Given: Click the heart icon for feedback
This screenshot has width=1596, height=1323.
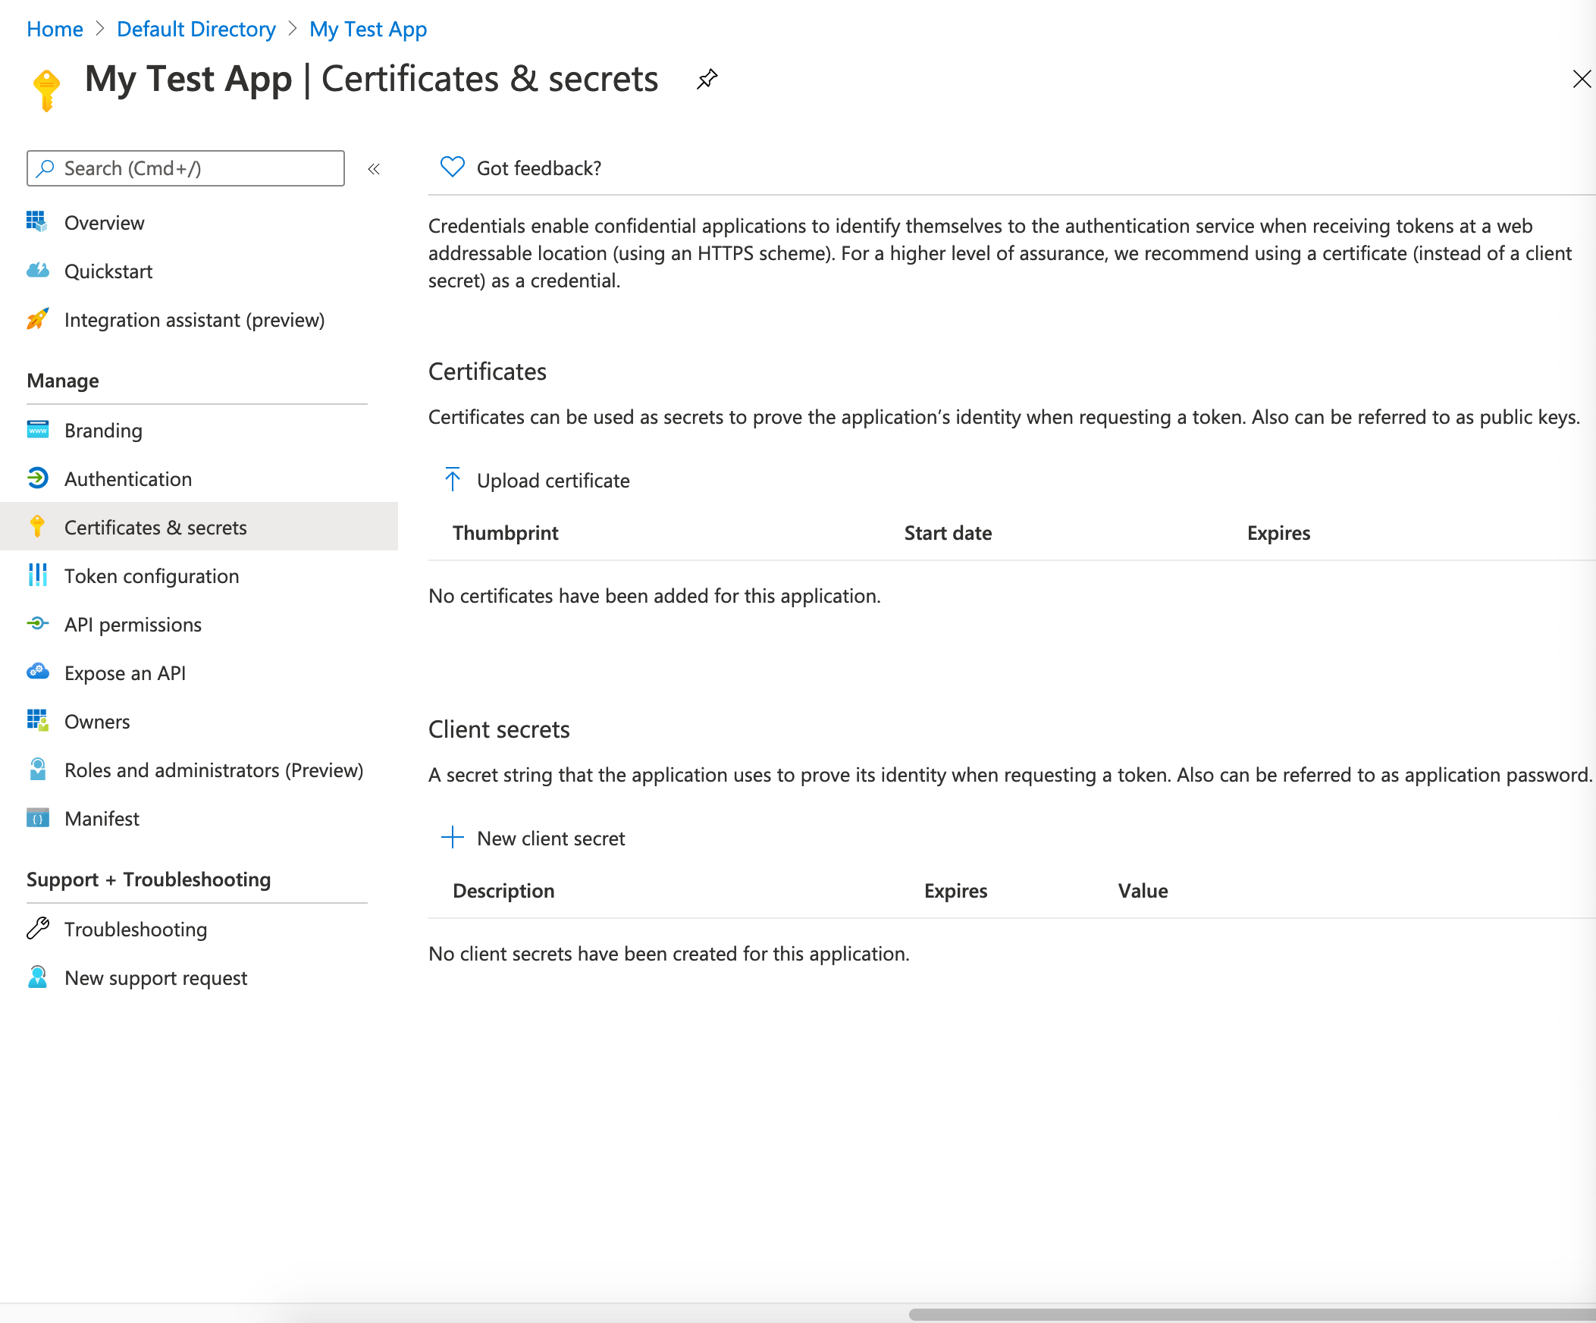Looking at the screenshot, I should point(451,167).
